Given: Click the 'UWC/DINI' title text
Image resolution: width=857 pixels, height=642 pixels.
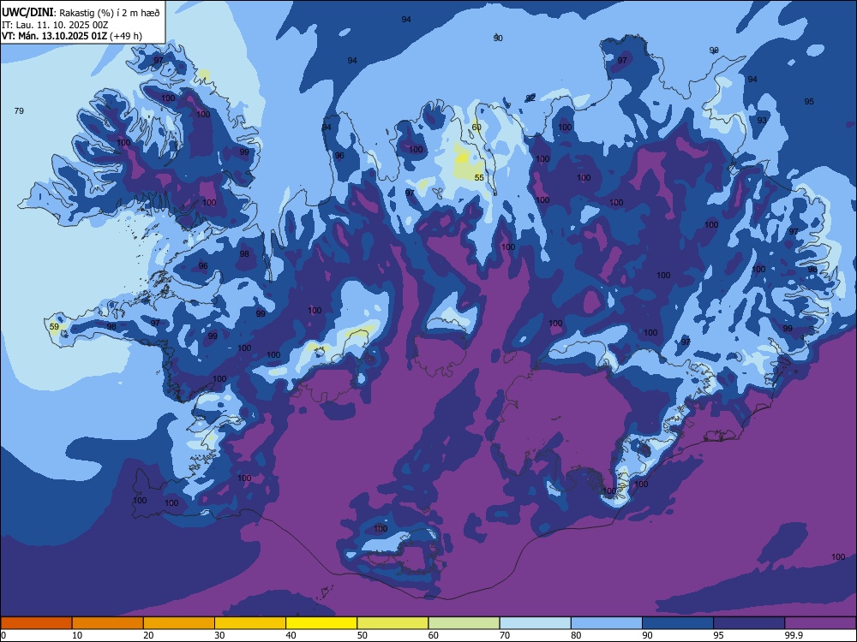Looking at the screenshot, I should 27,13.
